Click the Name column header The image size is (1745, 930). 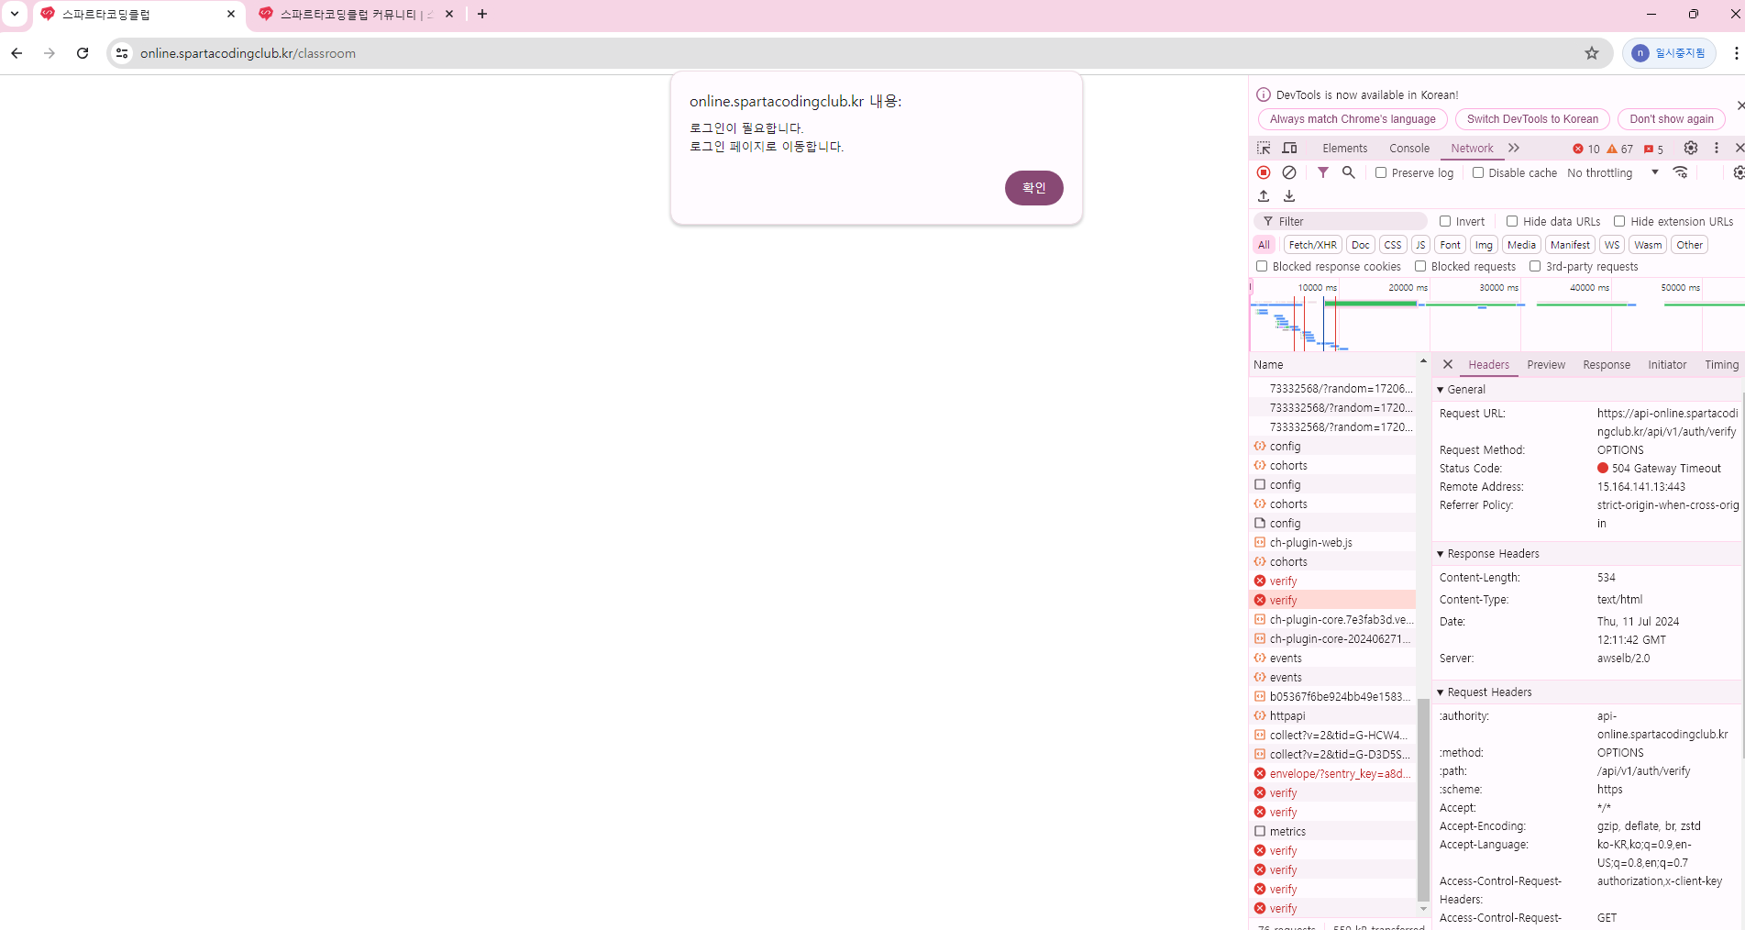[x=1333, y=364]
